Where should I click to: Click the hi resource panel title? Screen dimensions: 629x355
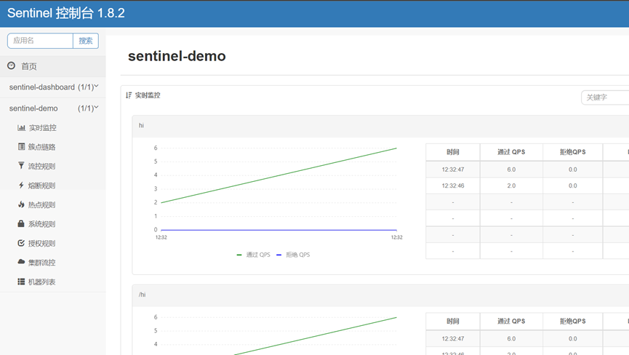pos(141,126)
